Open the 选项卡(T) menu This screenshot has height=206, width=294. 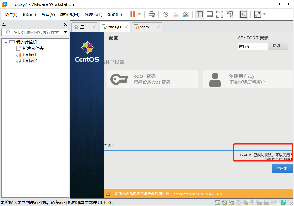pos(93,14)
